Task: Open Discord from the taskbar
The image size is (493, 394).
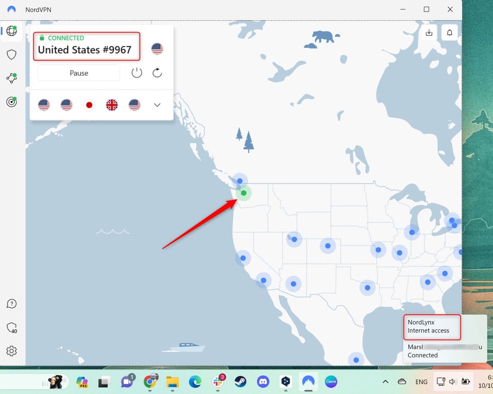Action: click(x=263, y=382)
